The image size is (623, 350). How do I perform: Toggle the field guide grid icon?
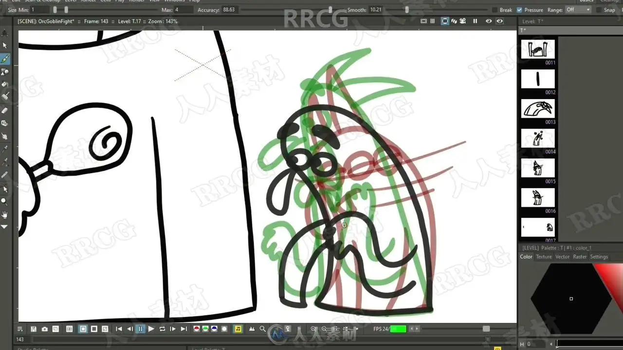tap(432, 21)
